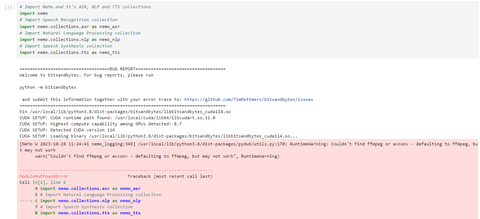
Task: Click the comment '# Import Natural Language Processing colleciton' in cell
Action: [x=80, y=33]
